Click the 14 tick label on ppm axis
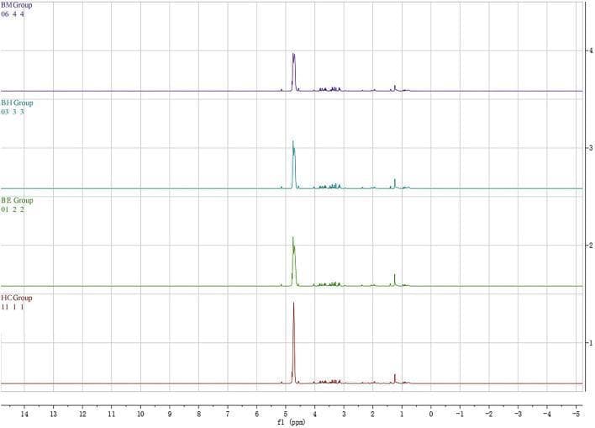Screen dimensions: 595x428 24,414
